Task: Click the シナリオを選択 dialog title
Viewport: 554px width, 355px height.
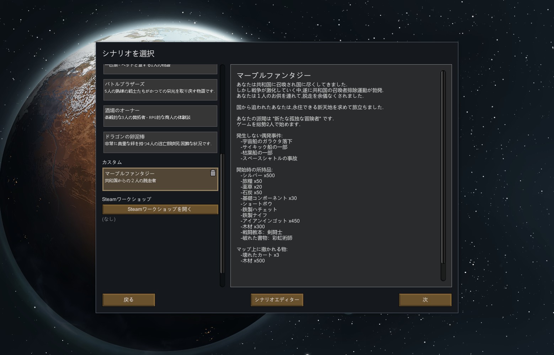Action: (128, 54)
